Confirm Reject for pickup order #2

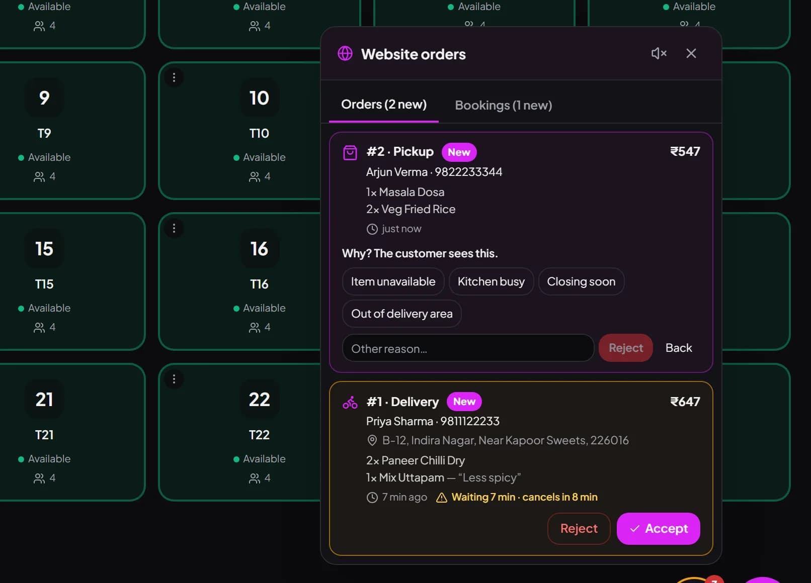pyautogui.click(x=625, y=348)
